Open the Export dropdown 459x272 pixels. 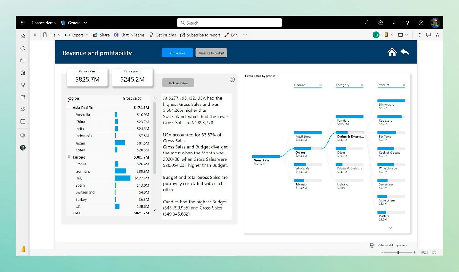[77, 35]
